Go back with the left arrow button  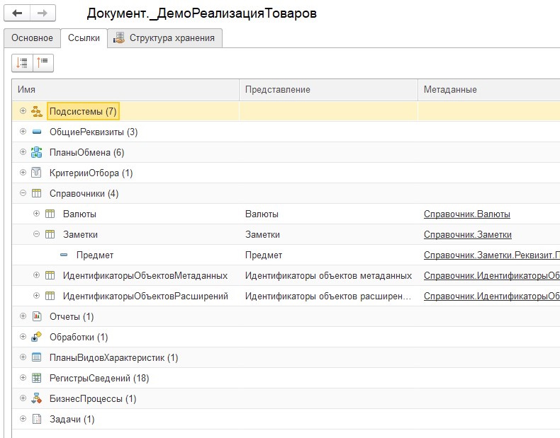(x=17, y=13)
